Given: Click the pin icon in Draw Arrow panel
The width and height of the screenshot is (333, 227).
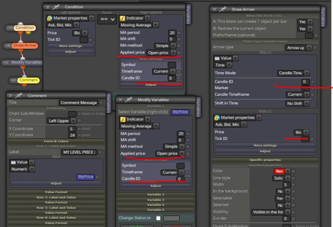Looking at the screenshot, I should click(x=223, y=9).
